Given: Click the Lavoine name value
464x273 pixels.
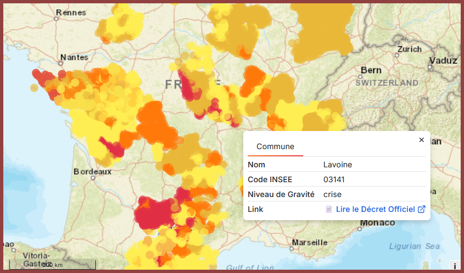Looking at the screenshot, I should pyautogui.click(x=337, y=165).
